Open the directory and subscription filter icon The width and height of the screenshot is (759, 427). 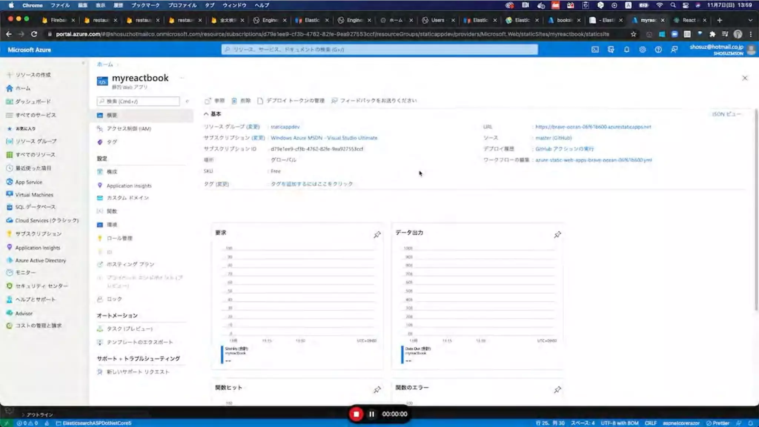tap(611, 50)
